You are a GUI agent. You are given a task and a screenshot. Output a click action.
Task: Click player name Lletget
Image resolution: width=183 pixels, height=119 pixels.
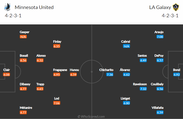(125, 98)
